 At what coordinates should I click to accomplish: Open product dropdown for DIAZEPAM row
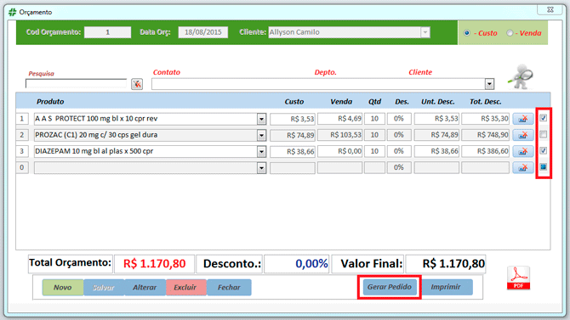[x=261, y=152]
